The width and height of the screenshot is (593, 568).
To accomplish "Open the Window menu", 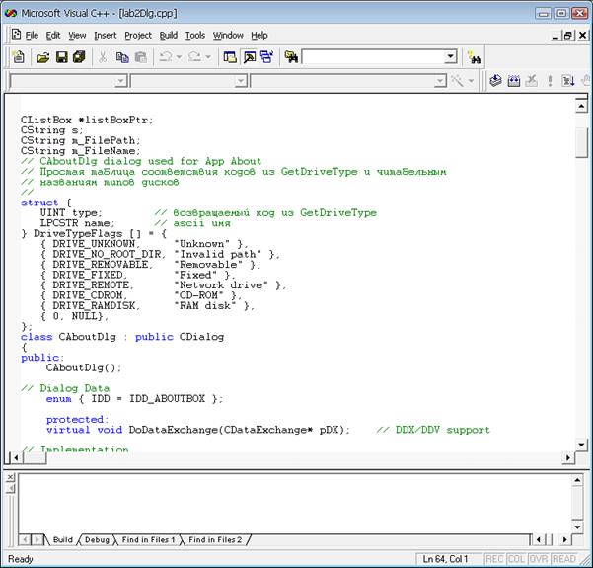I will [228, 36].
